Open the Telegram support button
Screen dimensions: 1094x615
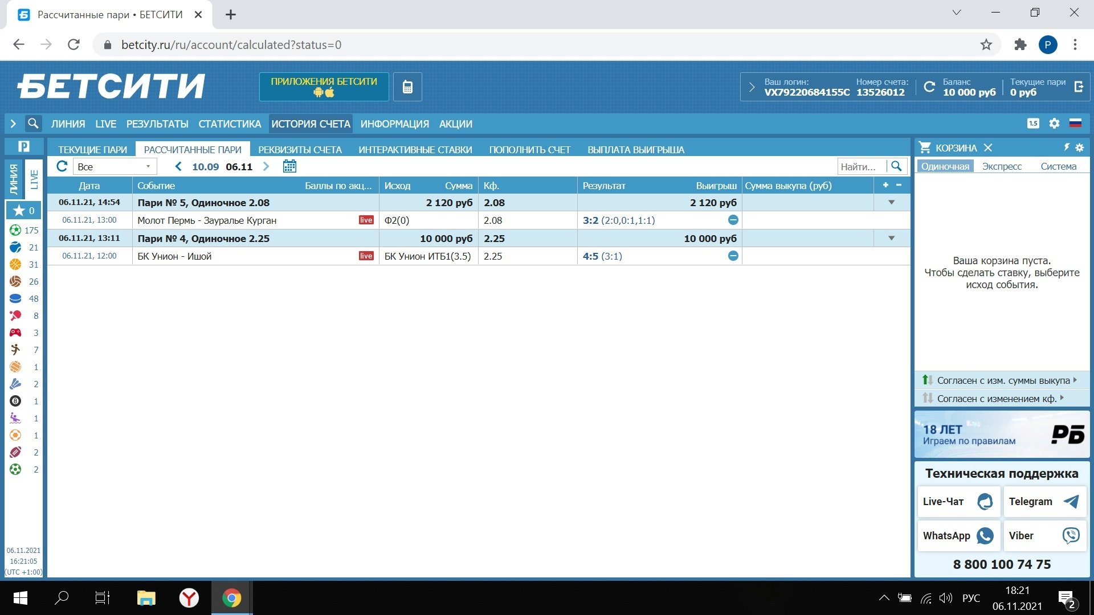pyautogui.click(x=1044, y=502)
